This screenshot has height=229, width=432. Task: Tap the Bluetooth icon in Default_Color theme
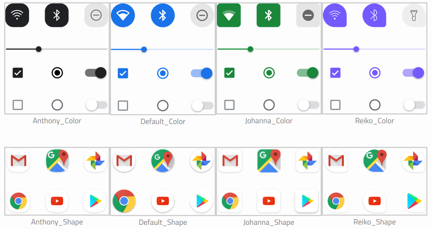point(163,15)
